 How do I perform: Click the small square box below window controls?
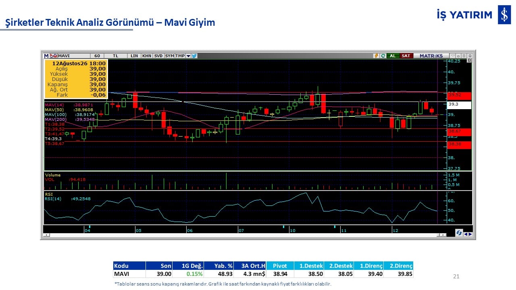pos(469,60)
